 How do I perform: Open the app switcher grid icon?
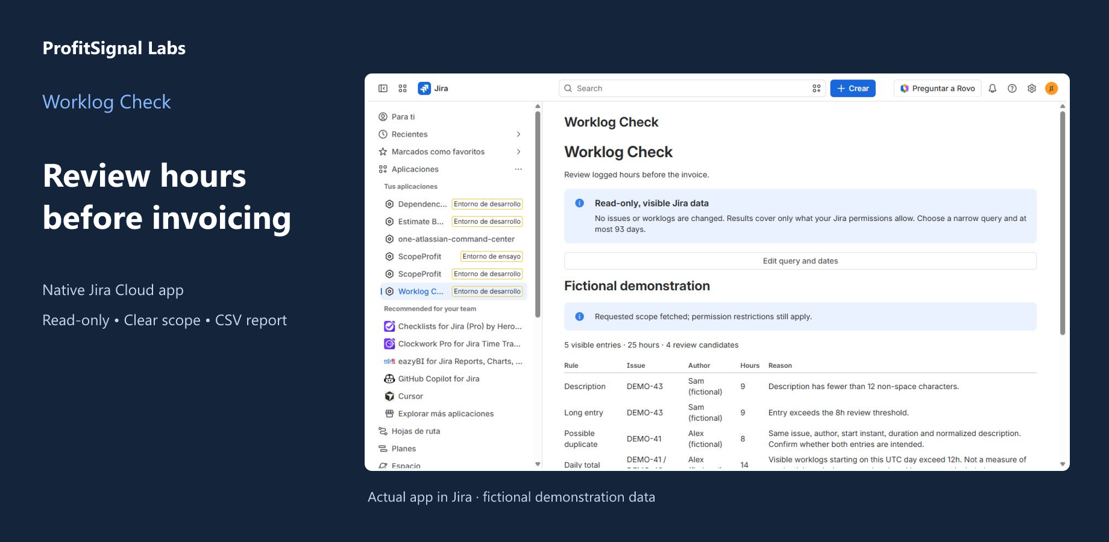coord(403,89)
